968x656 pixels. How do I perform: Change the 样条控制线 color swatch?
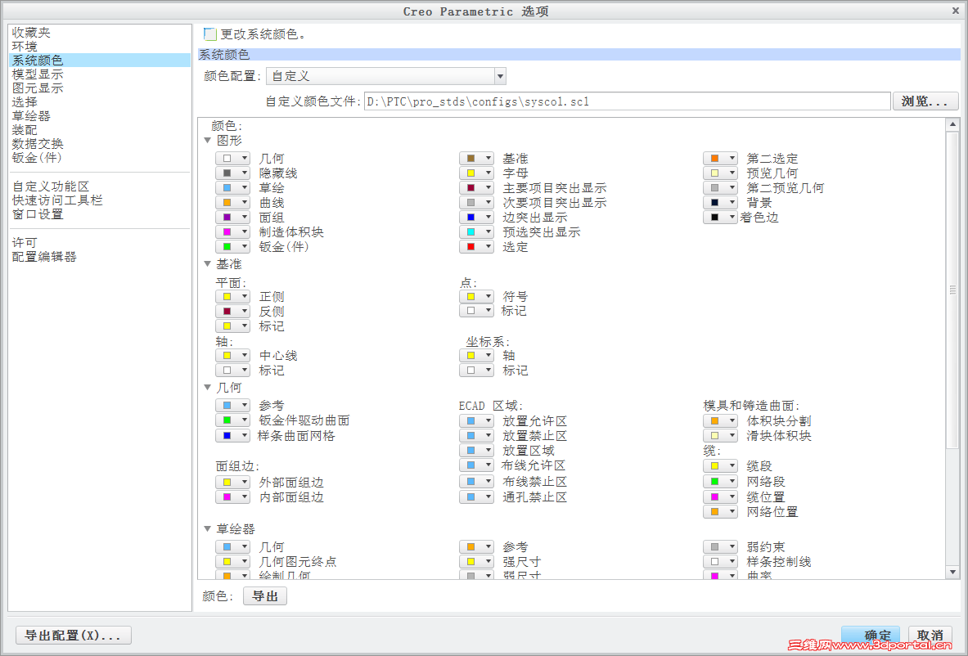(x=720, y=562)
